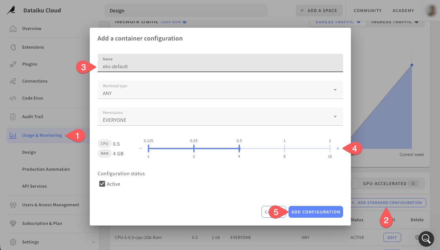Uncheck the Active configuration status checkbox

102,184
